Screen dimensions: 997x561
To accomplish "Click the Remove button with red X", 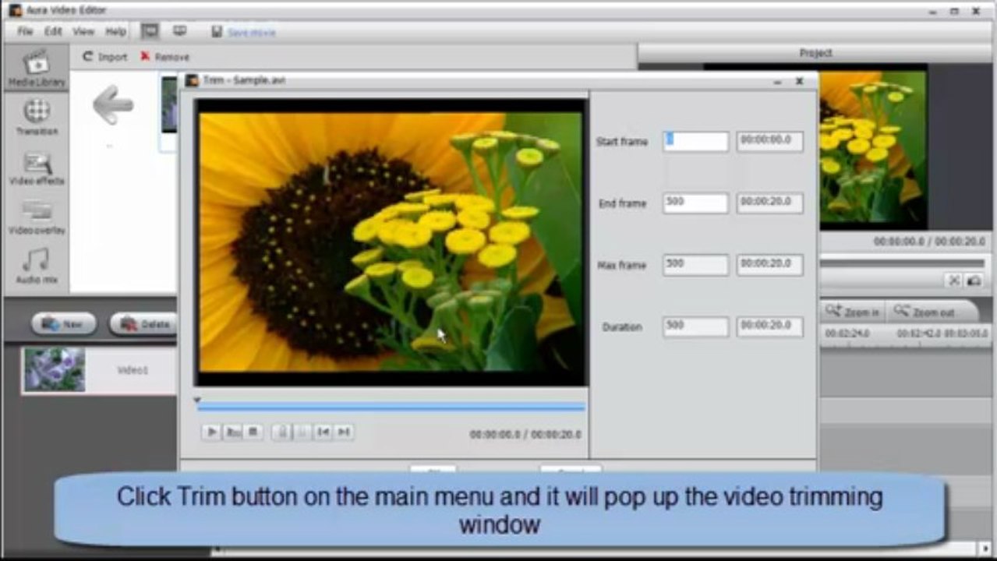I will point(164,57).
